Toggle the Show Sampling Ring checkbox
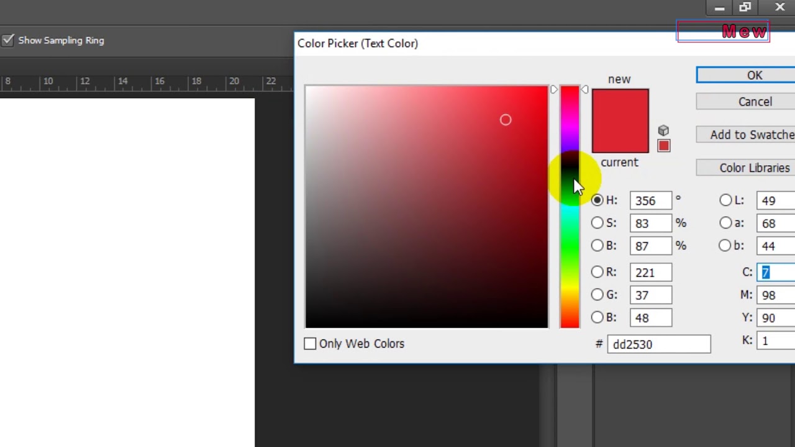Screen dimensions: 795x447 coord(8,40)
